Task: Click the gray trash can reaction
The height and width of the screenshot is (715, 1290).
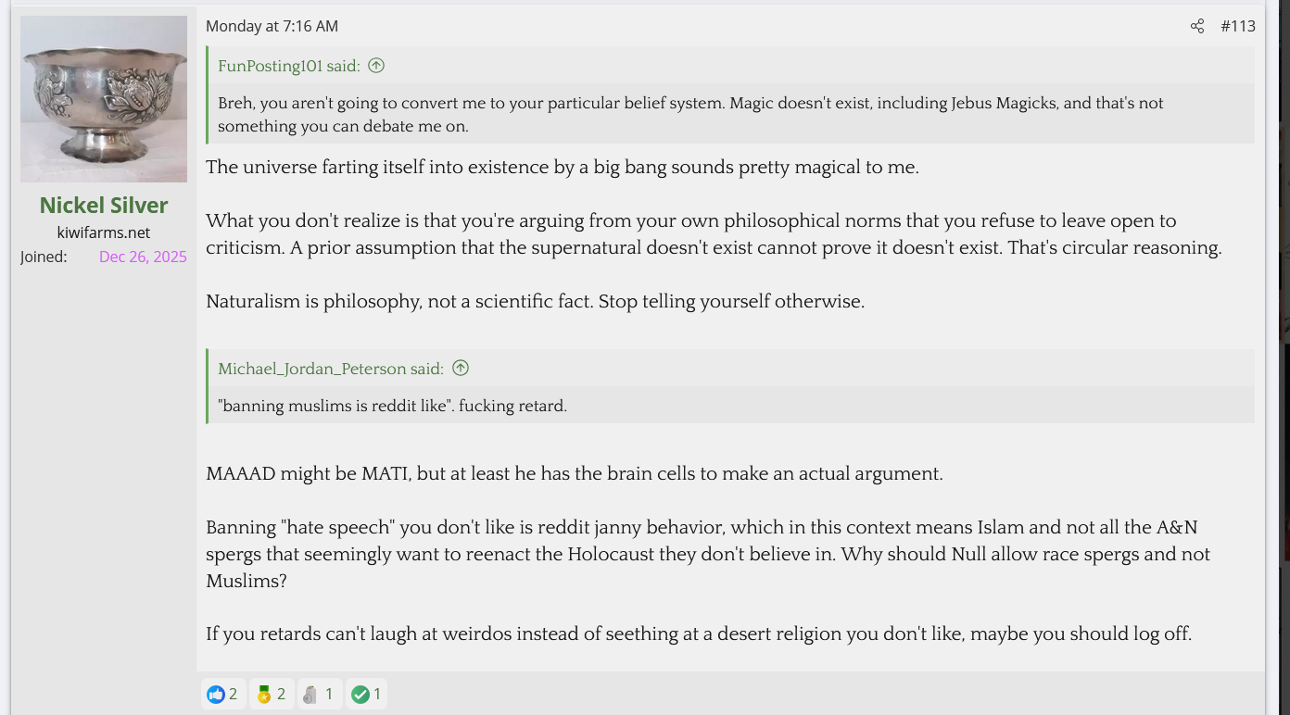Action: pyautogui.click(x=310, y=694)
